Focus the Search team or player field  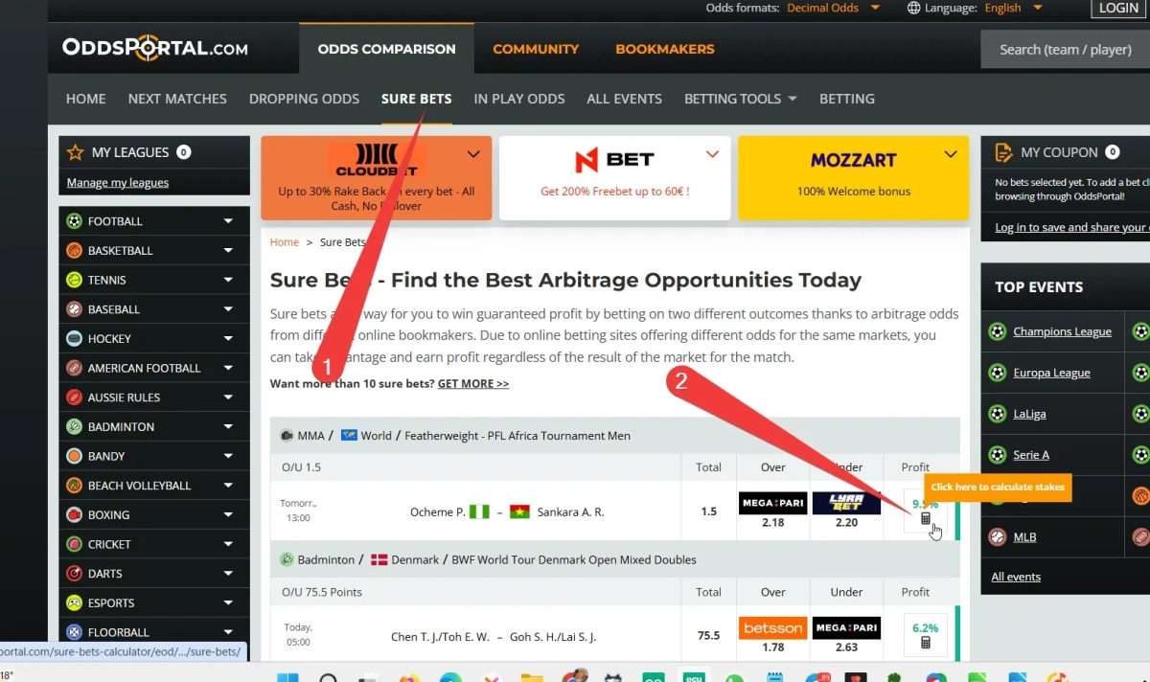tap(1065, 49)
